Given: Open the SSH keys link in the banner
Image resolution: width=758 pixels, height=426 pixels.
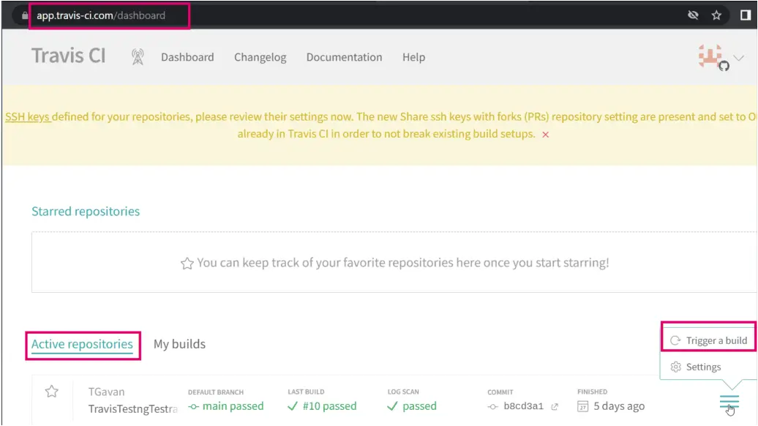Looking at the screenshot, I should (27, 117).
